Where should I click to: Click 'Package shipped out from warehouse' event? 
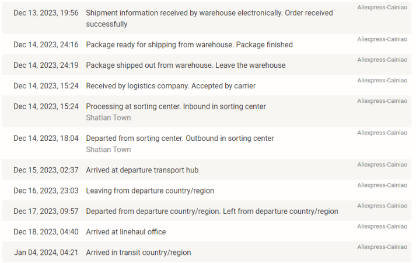click(186, 65)
